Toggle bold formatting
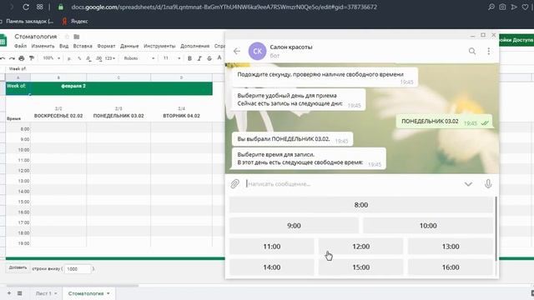This screenshot has width=534, height=300. [189, 58]
